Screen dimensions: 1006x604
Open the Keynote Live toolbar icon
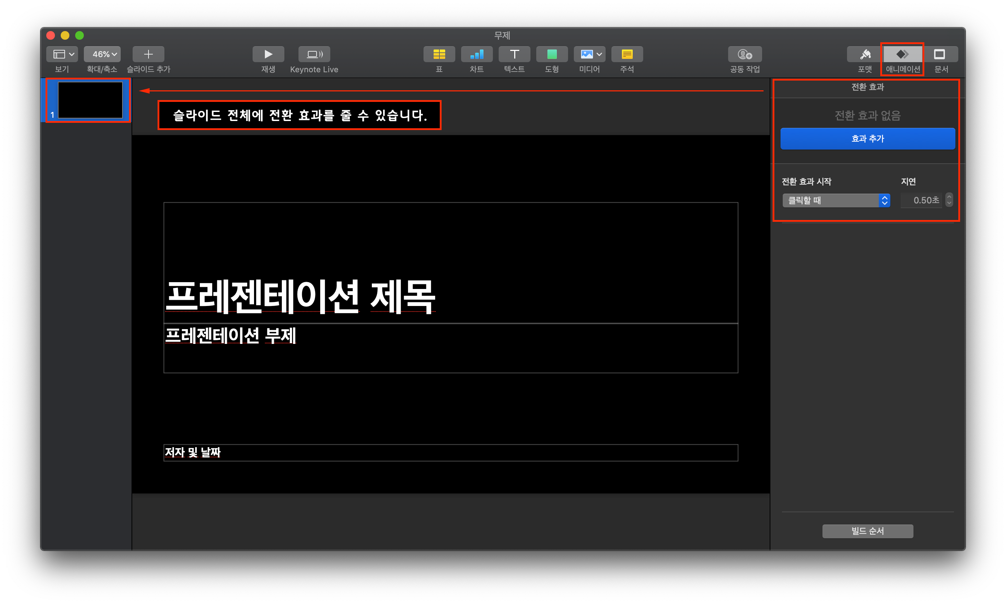coord(314,54)
